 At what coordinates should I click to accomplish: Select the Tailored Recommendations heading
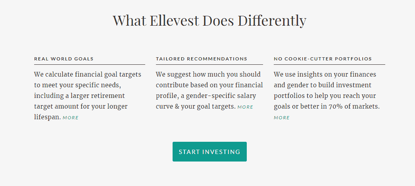[x=202, y=59]
